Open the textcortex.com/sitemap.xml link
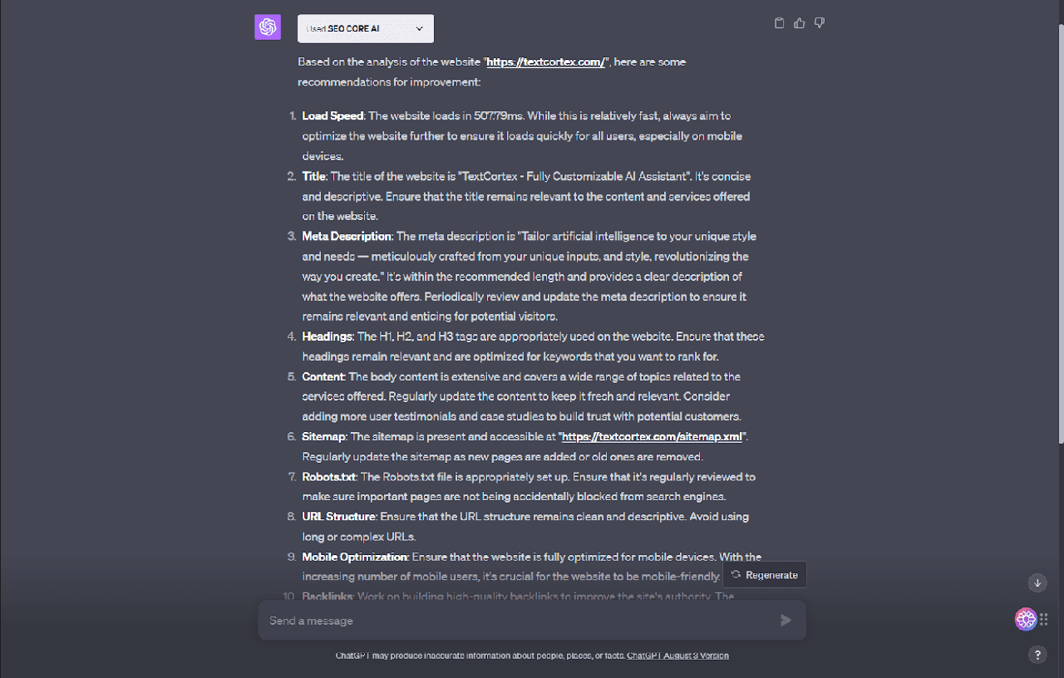Viewport: 1064px width, 678px height. point(653,437)
